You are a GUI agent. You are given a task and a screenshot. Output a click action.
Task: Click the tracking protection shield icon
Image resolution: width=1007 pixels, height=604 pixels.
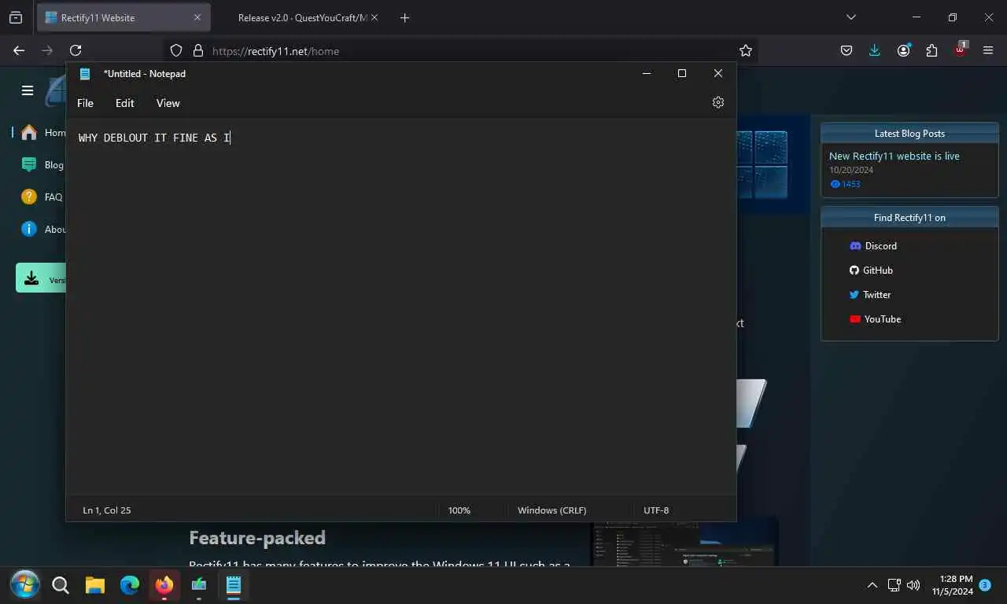coord(176,50)
